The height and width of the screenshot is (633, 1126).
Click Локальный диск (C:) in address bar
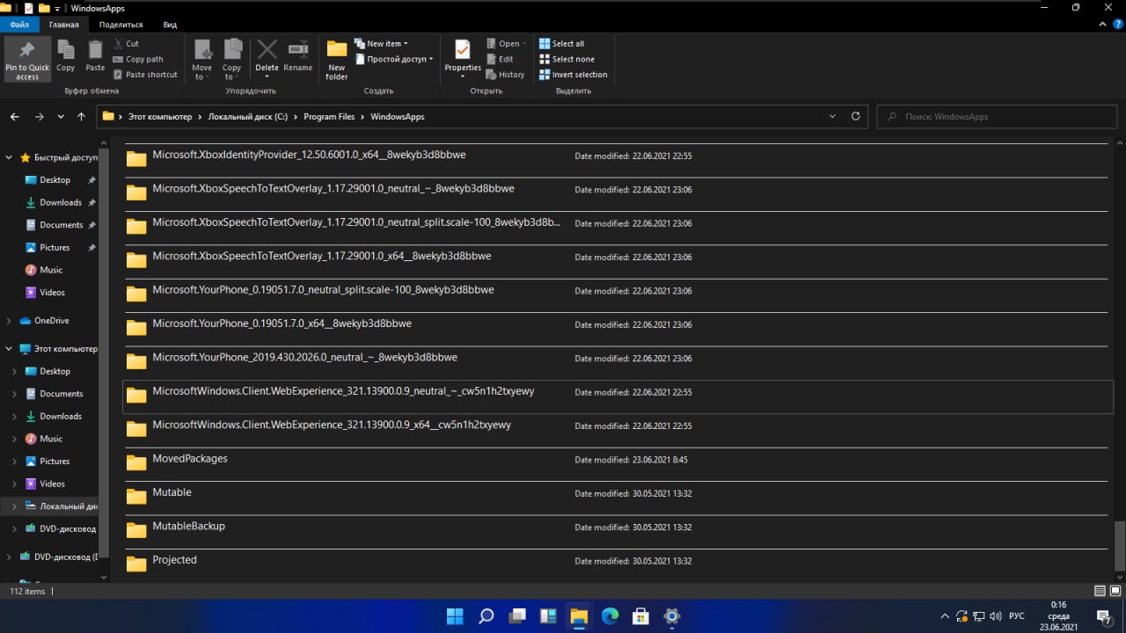[248, 116]
